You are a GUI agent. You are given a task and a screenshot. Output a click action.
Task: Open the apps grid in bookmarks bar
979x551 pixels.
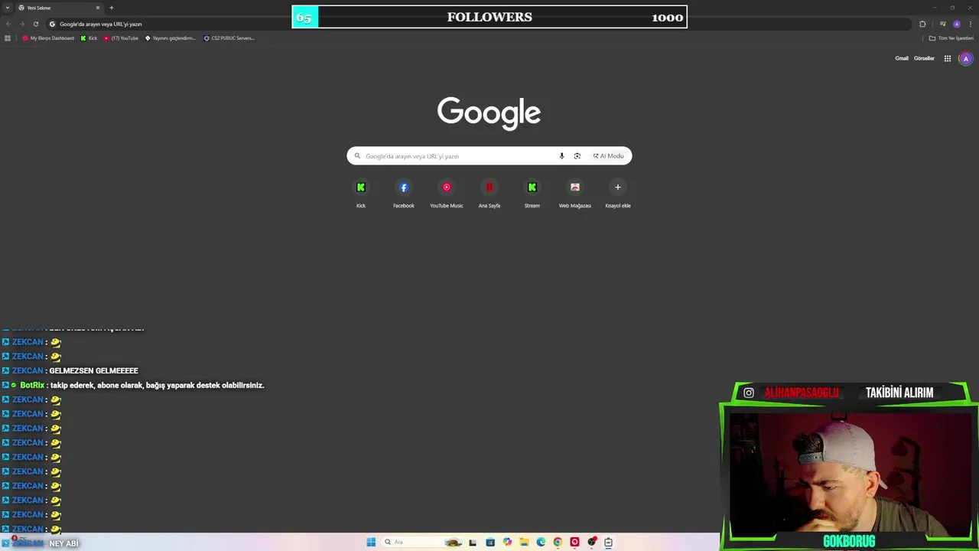(8, 37)
